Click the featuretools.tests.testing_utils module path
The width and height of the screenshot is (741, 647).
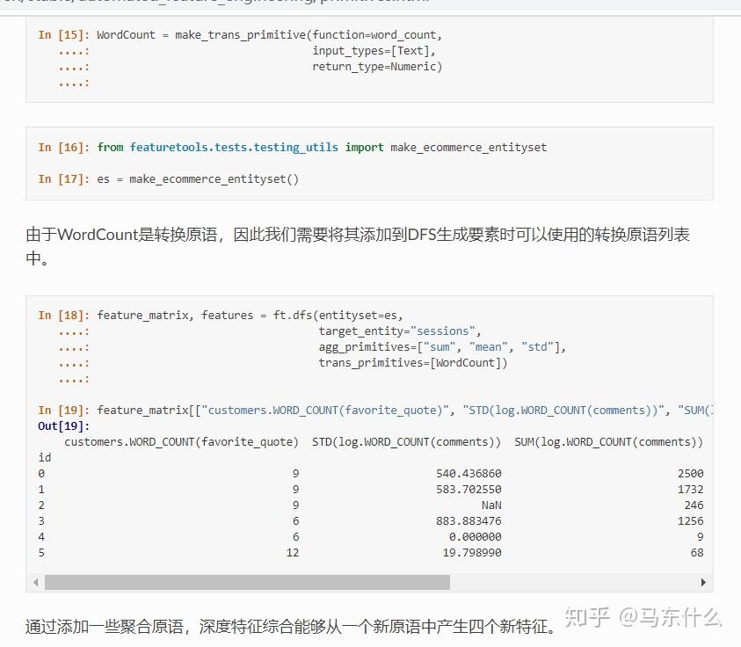pyautogui.click(x=233, y=147)
